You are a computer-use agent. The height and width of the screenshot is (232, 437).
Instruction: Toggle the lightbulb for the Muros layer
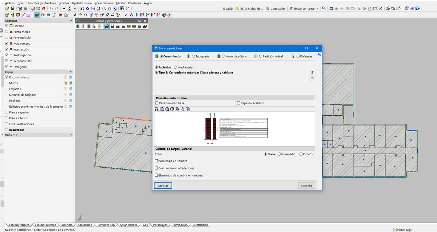click(66, 83)
